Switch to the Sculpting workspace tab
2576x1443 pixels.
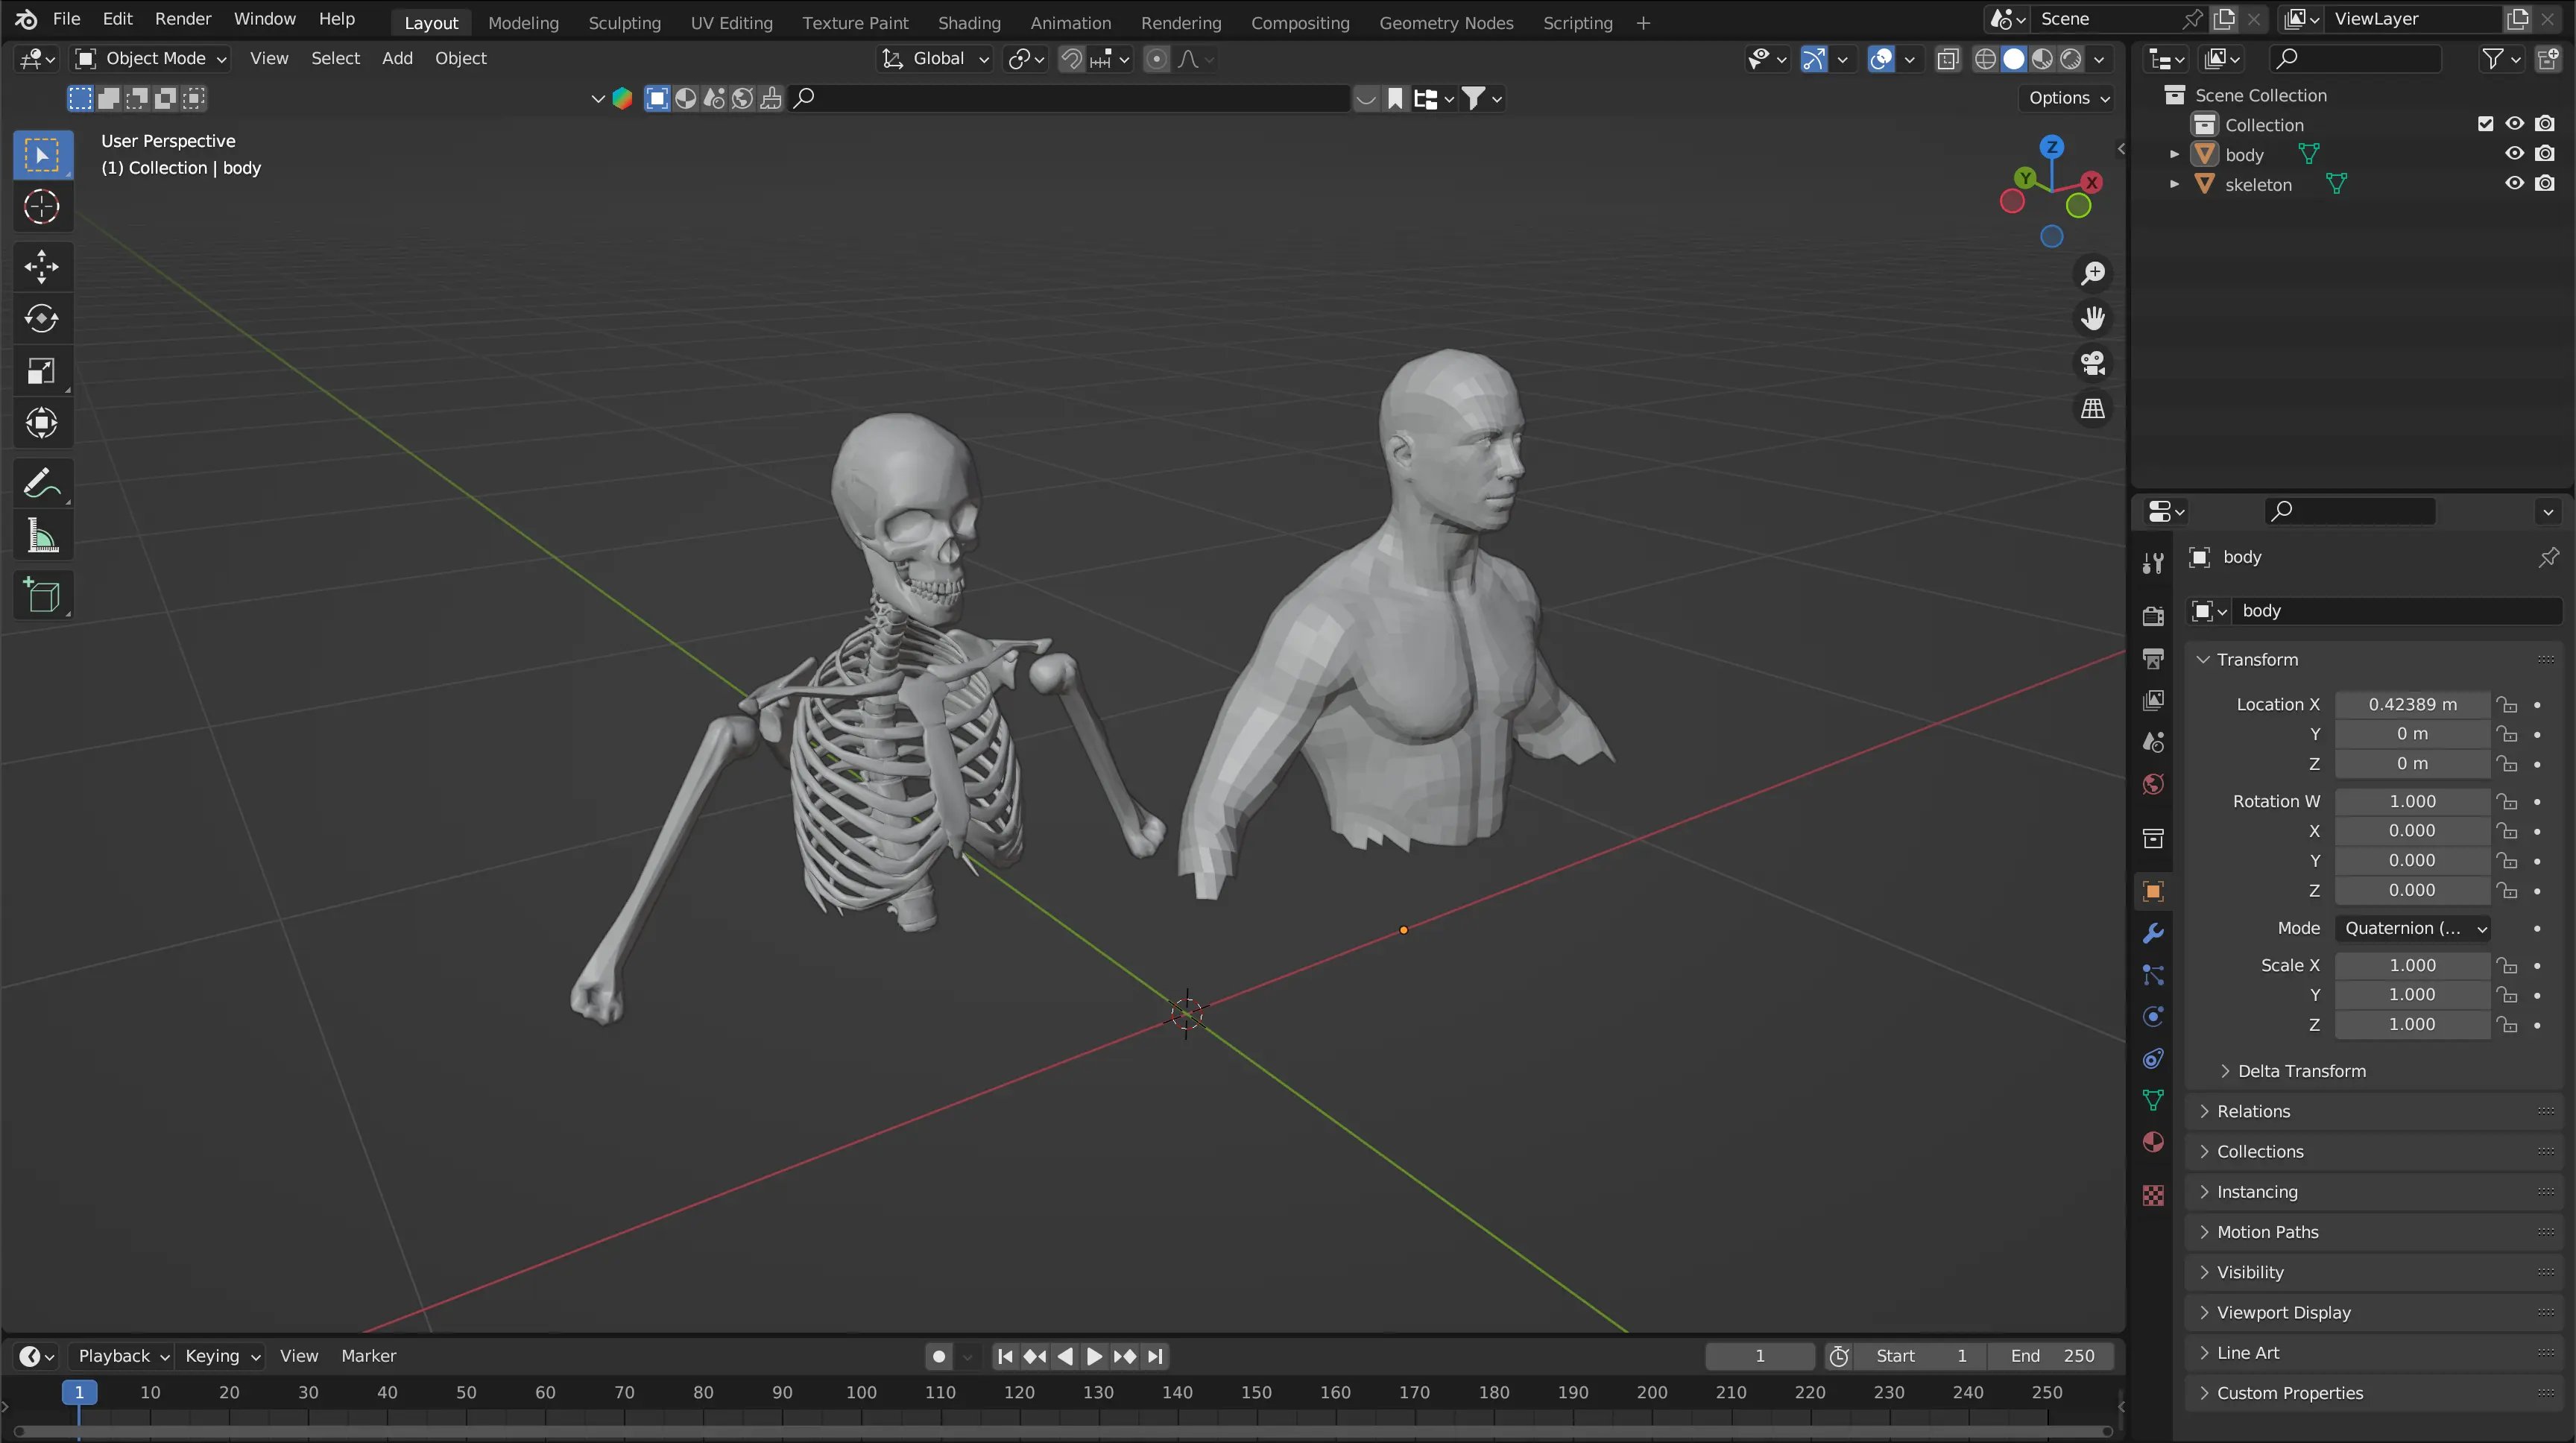[x=624, y=23]
